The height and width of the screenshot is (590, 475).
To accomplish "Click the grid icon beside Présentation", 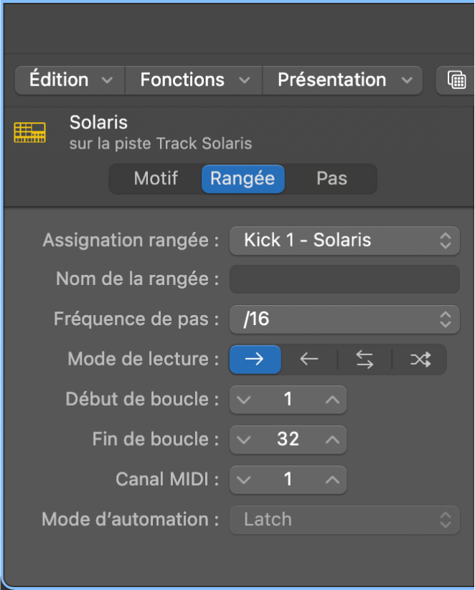I will point(456,80).
